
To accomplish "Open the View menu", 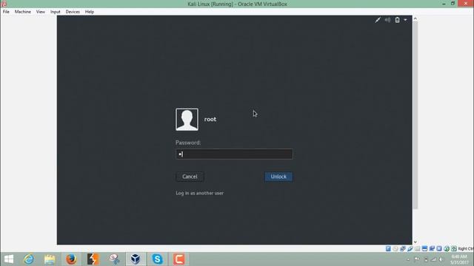I will click(41, 12).
